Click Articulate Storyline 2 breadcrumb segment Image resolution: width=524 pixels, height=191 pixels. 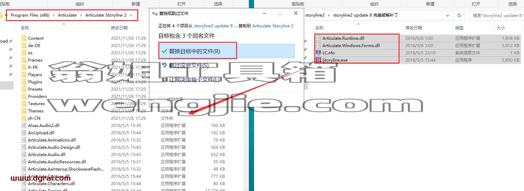[106, 15]
